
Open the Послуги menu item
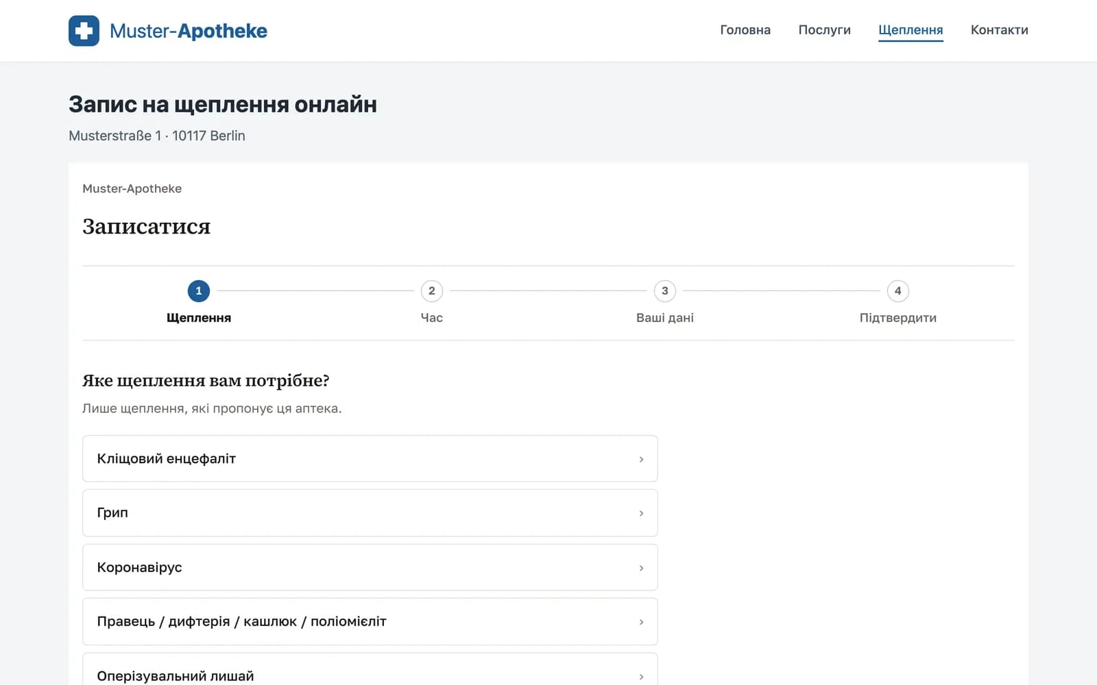824,30
